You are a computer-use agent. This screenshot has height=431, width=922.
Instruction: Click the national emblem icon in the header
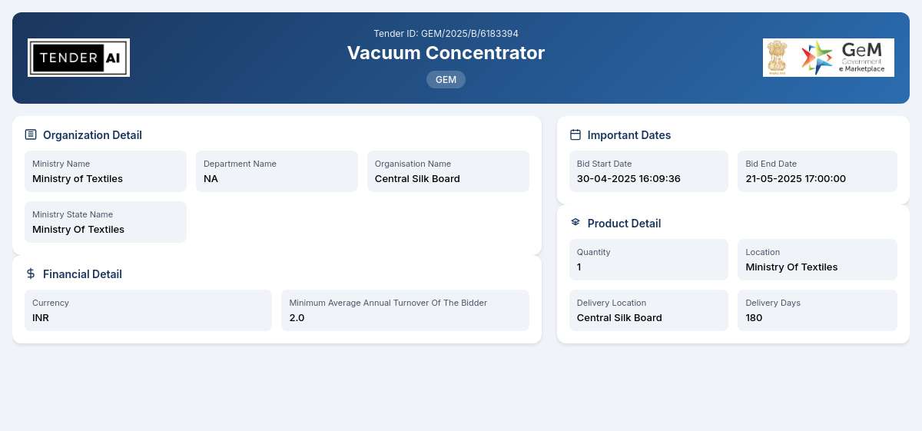(778, 58)
